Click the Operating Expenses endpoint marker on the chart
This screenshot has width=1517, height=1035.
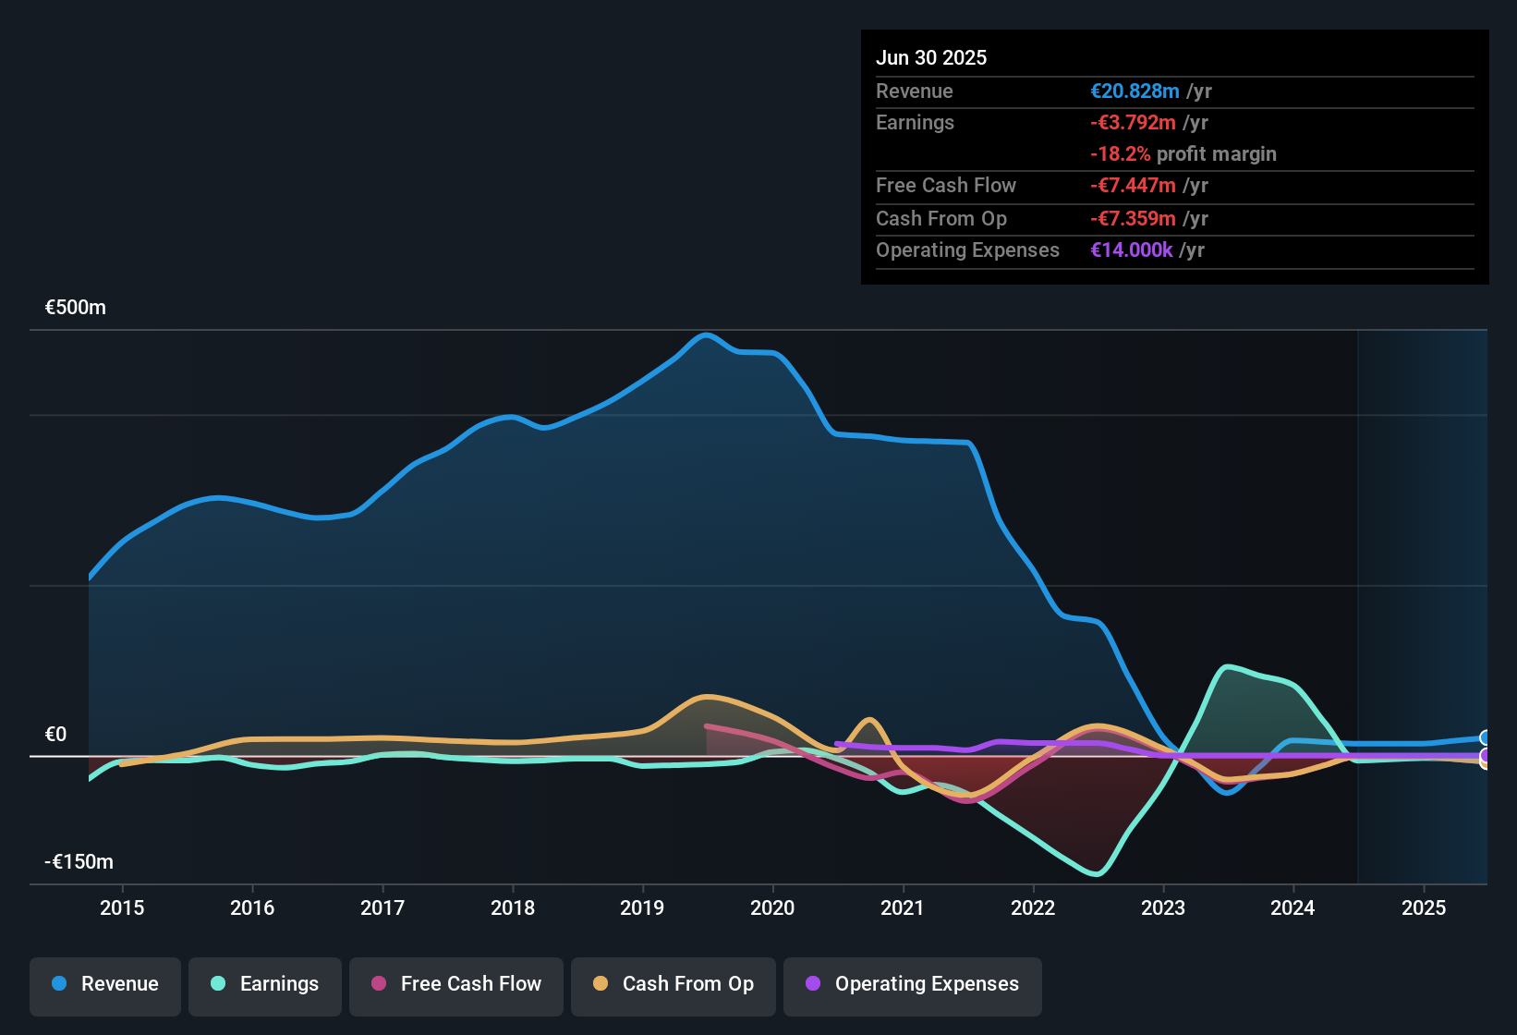(1484, 755)
